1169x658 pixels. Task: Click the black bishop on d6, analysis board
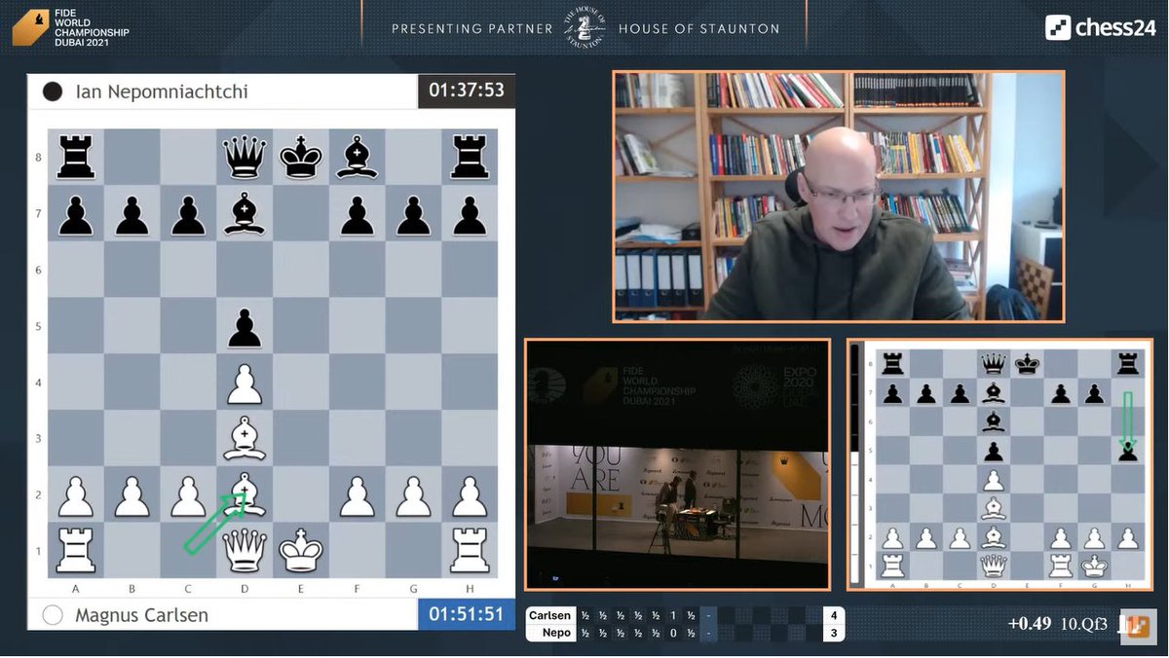click(994, 421)
